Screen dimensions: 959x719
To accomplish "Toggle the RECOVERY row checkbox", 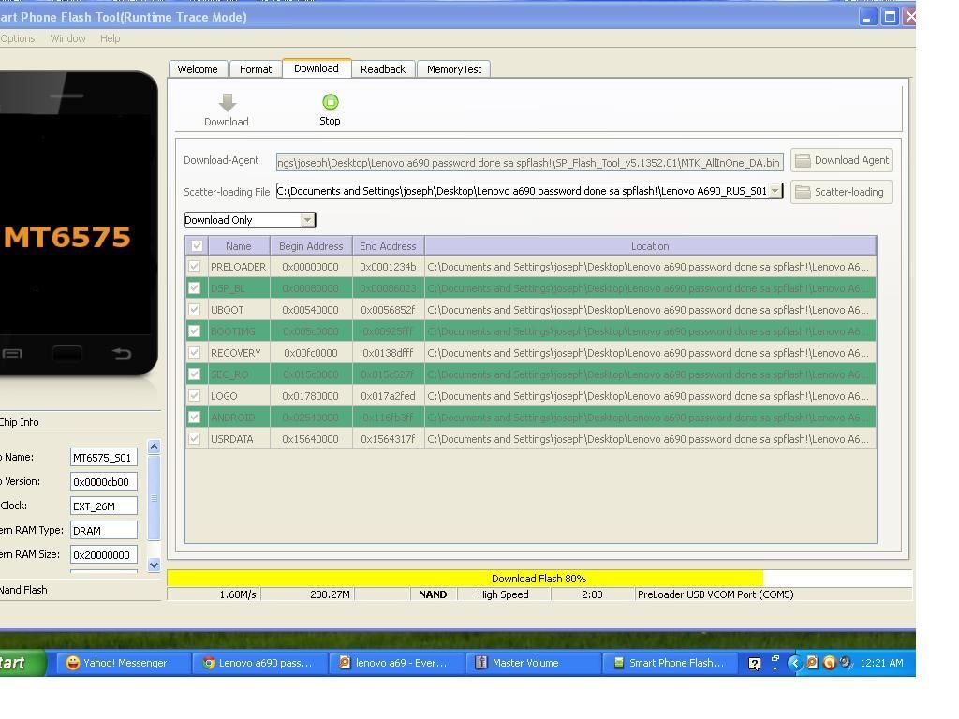I will (195, 353).
